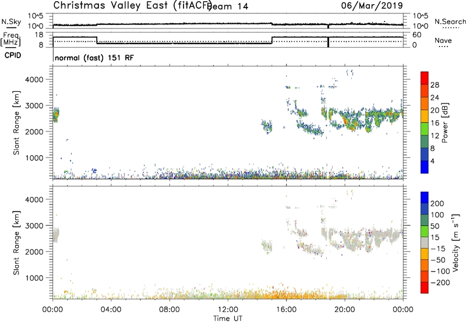Click the left 10^5 label on noise axis
Viewport: 466px width, 322px height.
click(36, 16)
